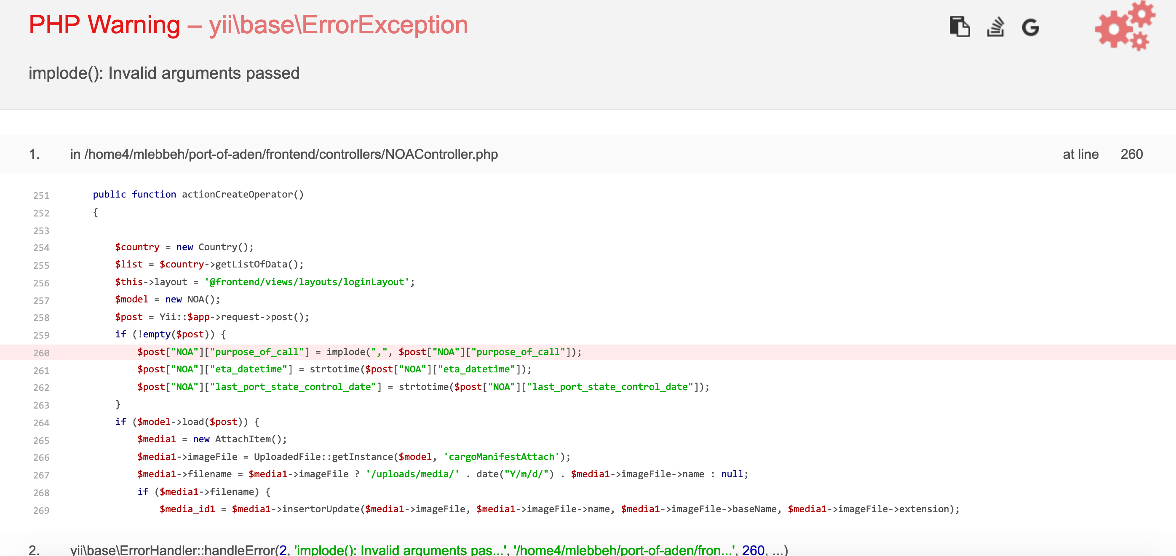Click line number 251
Viewport: 1176px width, 556px height.
tap(41, 195)
